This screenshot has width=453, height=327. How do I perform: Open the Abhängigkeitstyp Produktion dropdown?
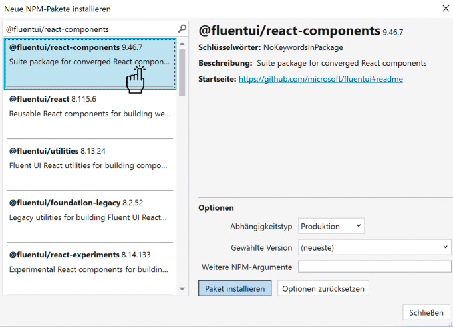(331, 226)
